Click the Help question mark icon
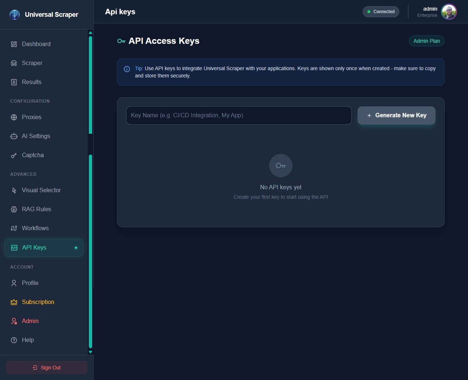Image resolution: width=468 pixels, height=380 pixels. pos(14,340)
